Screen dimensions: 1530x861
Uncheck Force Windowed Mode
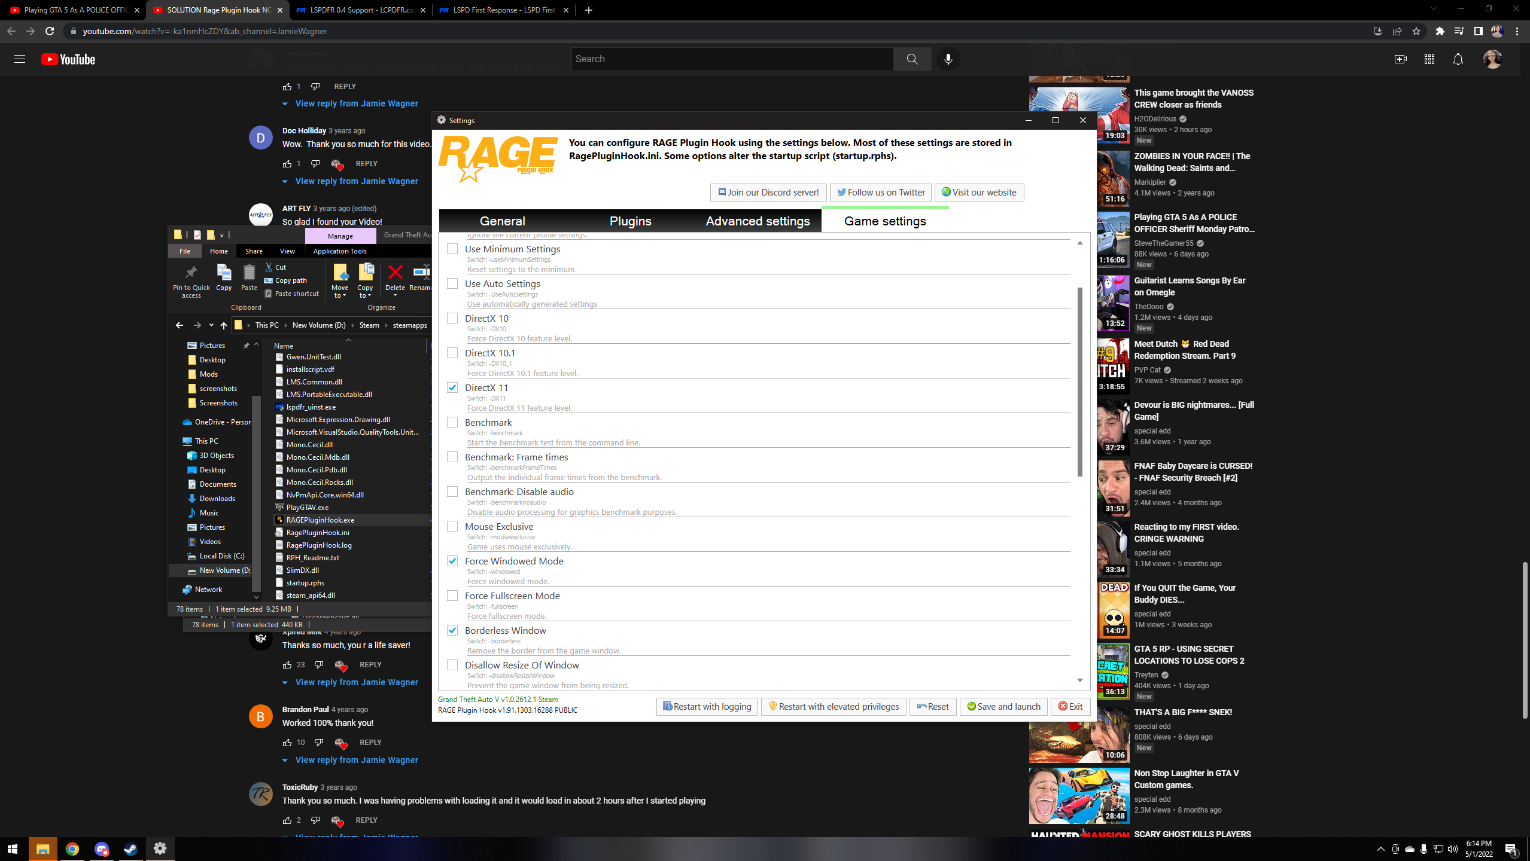point(452,561)
